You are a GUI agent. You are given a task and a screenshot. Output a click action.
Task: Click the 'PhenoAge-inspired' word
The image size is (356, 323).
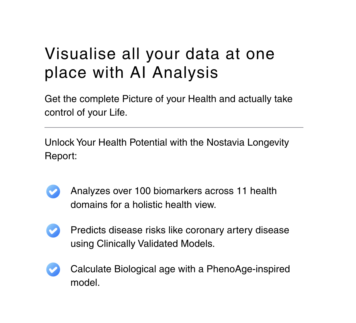click(248, 269)
